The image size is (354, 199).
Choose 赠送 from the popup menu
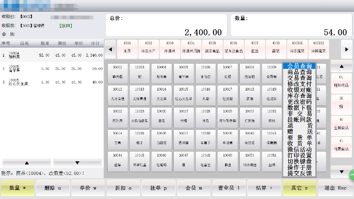[x=299, y=131]
